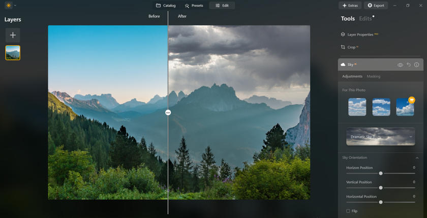The image size is (427, 218).
Task: Click the Vertical Position slider handle
Action: point(381,188)
